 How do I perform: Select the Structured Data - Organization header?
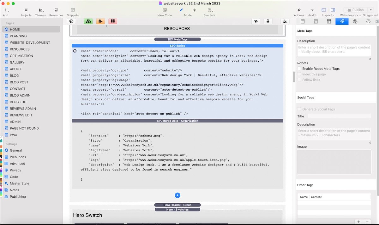coord(177,121)
